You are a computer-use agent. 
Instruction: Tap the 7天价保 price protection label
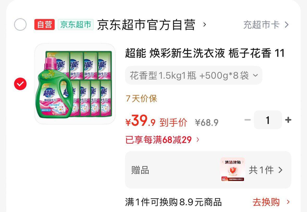coord(141,98)
